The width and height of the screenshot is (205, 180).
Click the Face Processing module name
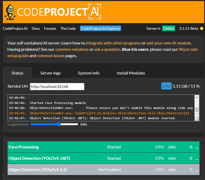pyautogui.click(x=24, y=147)
